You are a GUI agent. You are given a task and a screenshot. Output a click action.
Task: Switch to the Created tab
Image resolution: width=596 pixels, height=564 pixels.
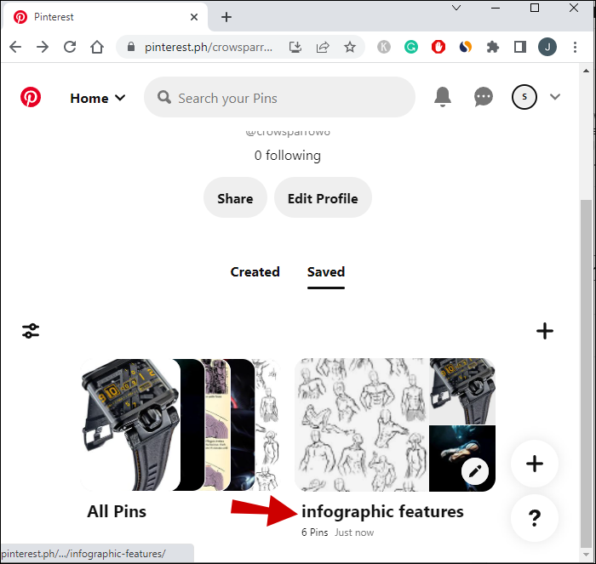tap(255, 272)
